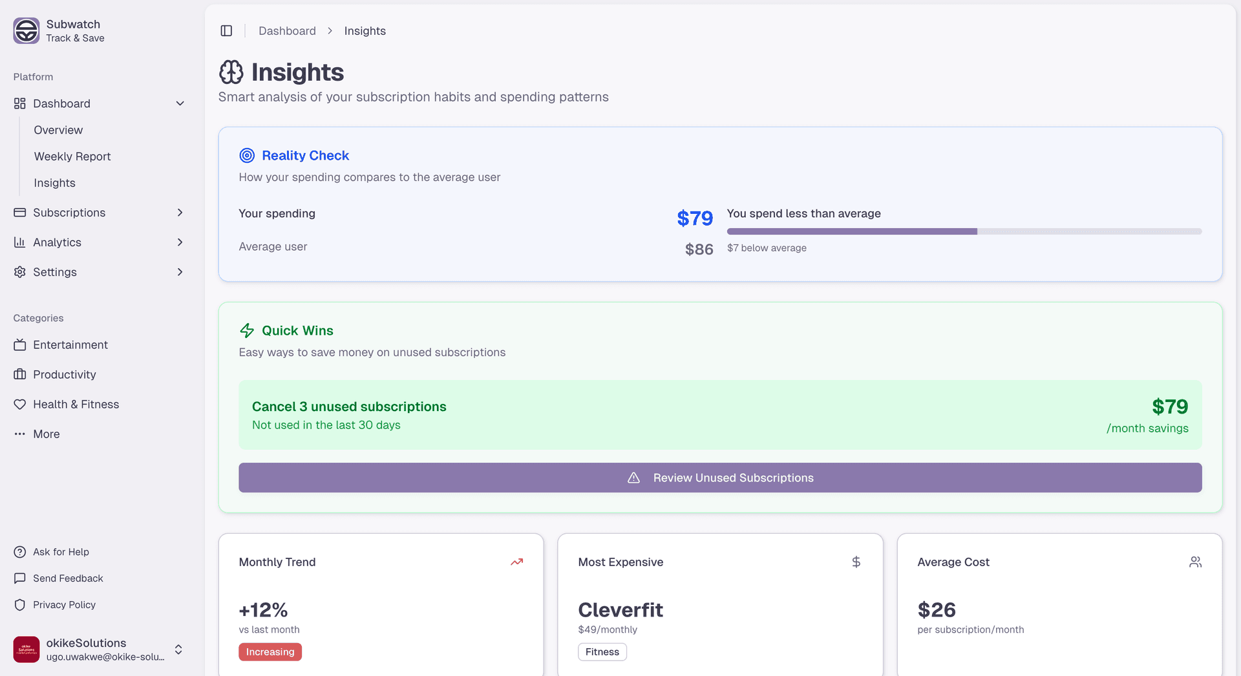Switch to the Weekly Report page

click(x=72, y=156)
